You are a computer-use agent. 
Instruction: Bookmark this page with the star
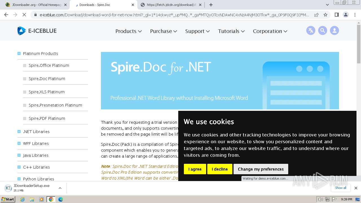(325, 15)
